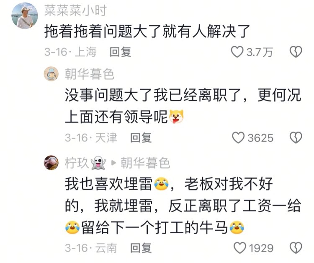Select reply text starting with 没事问题大了
The height and width of the screenshot is (263, 314).
click(183, 106)
